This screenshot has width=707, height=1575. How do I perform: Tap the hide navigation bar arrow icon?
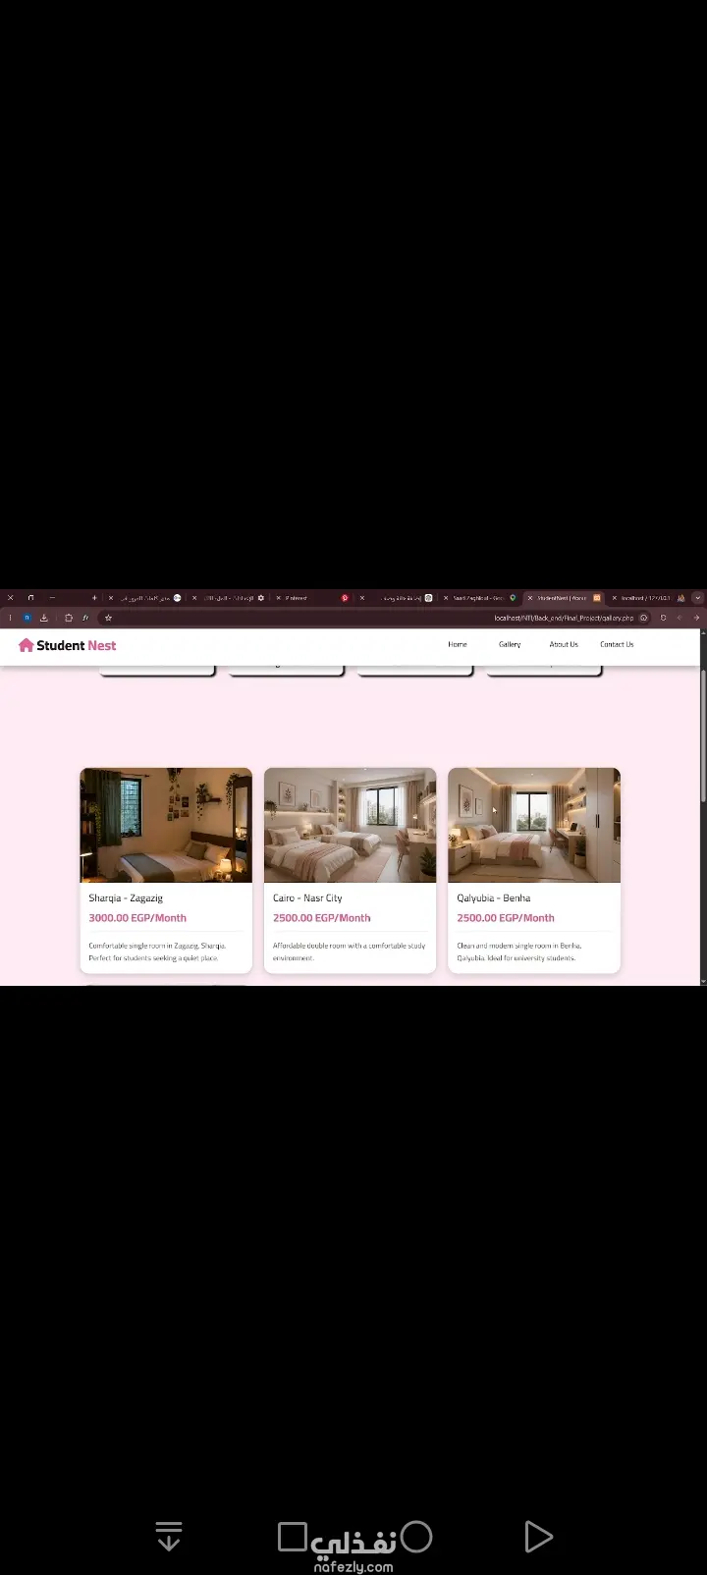click(169, 1537)
